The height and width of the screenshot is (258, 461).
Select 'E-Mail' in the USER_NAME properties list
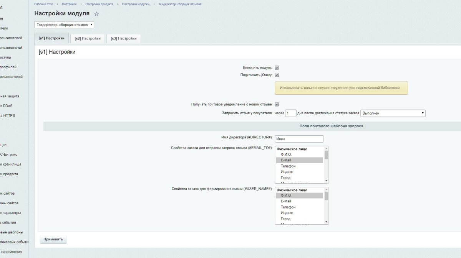286,201
